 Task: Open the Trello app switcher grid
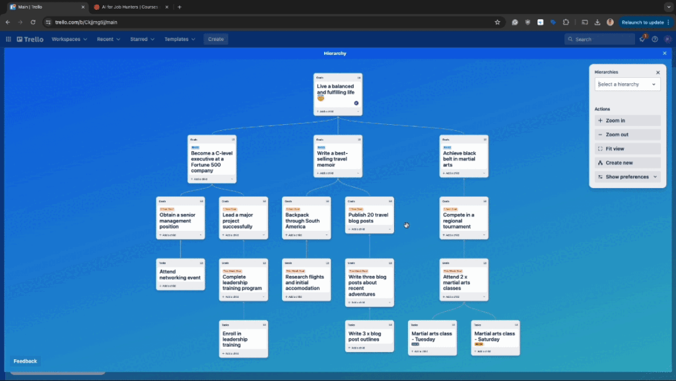coord(9,39)
